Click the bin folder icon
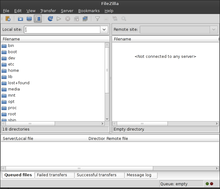This screenshot has height=189, width=220. 4,46
